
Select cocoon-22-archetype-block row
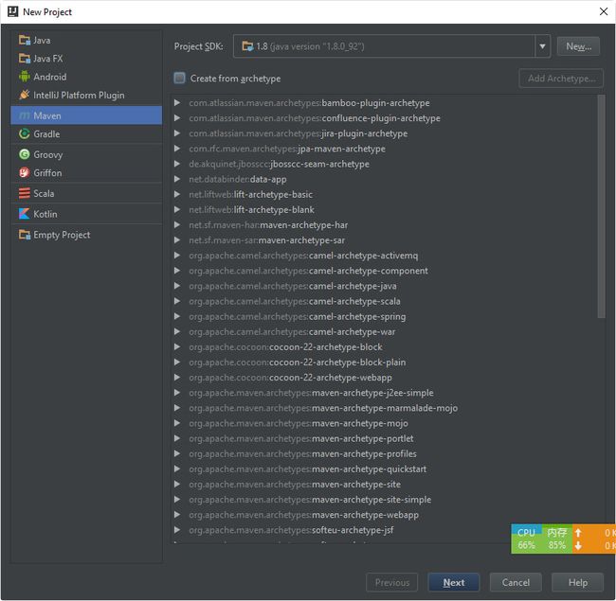pyautogui.click(x=385, y=346)
